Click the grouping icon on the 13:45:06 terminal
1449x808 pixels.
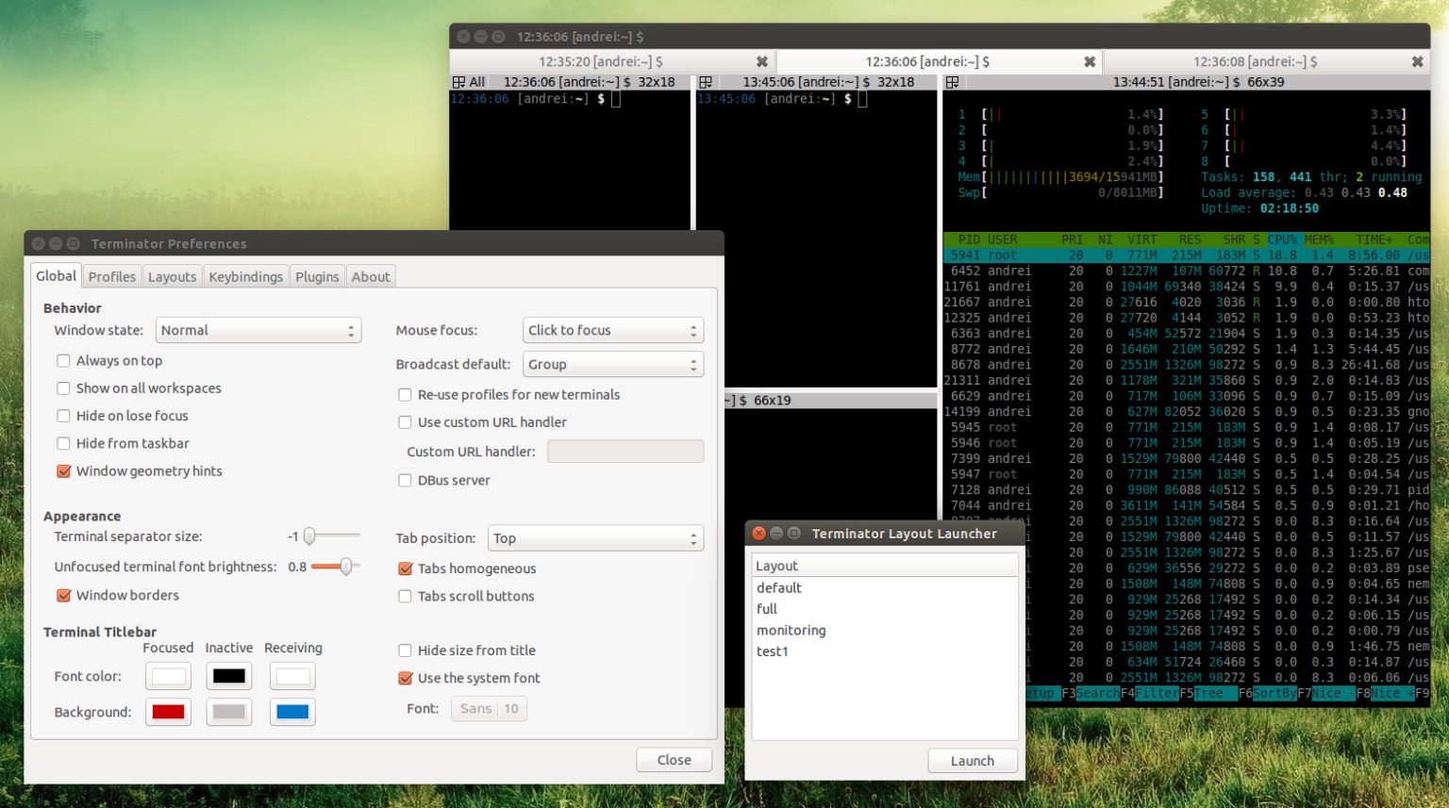(705, 81)
